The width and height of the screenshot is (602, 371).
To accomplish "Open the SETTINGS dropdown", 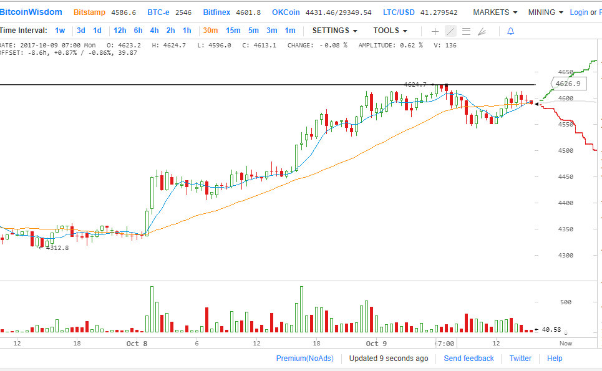I will (335, 31).
